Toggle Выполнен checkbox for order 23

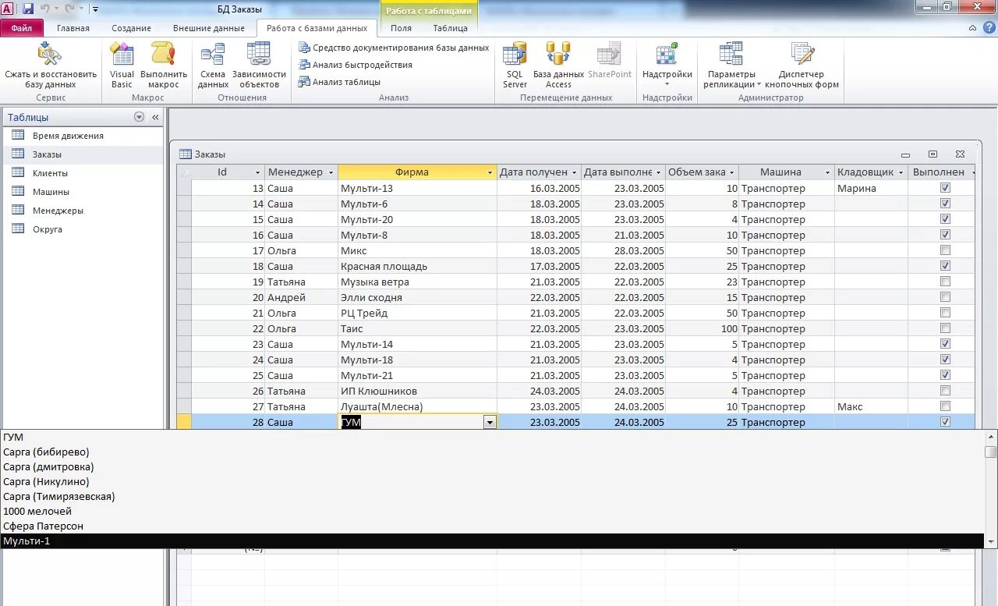945,344
